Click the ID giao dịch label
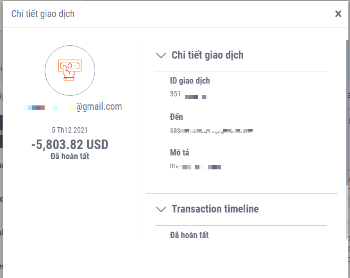Screen dimensions: 350x278 [x=190, y=81]
